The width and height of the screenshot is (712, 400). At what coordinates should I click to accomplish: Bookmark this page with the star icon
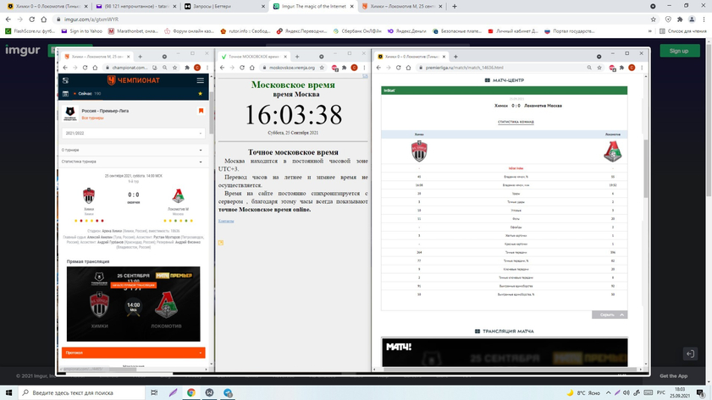coord(653,19)
